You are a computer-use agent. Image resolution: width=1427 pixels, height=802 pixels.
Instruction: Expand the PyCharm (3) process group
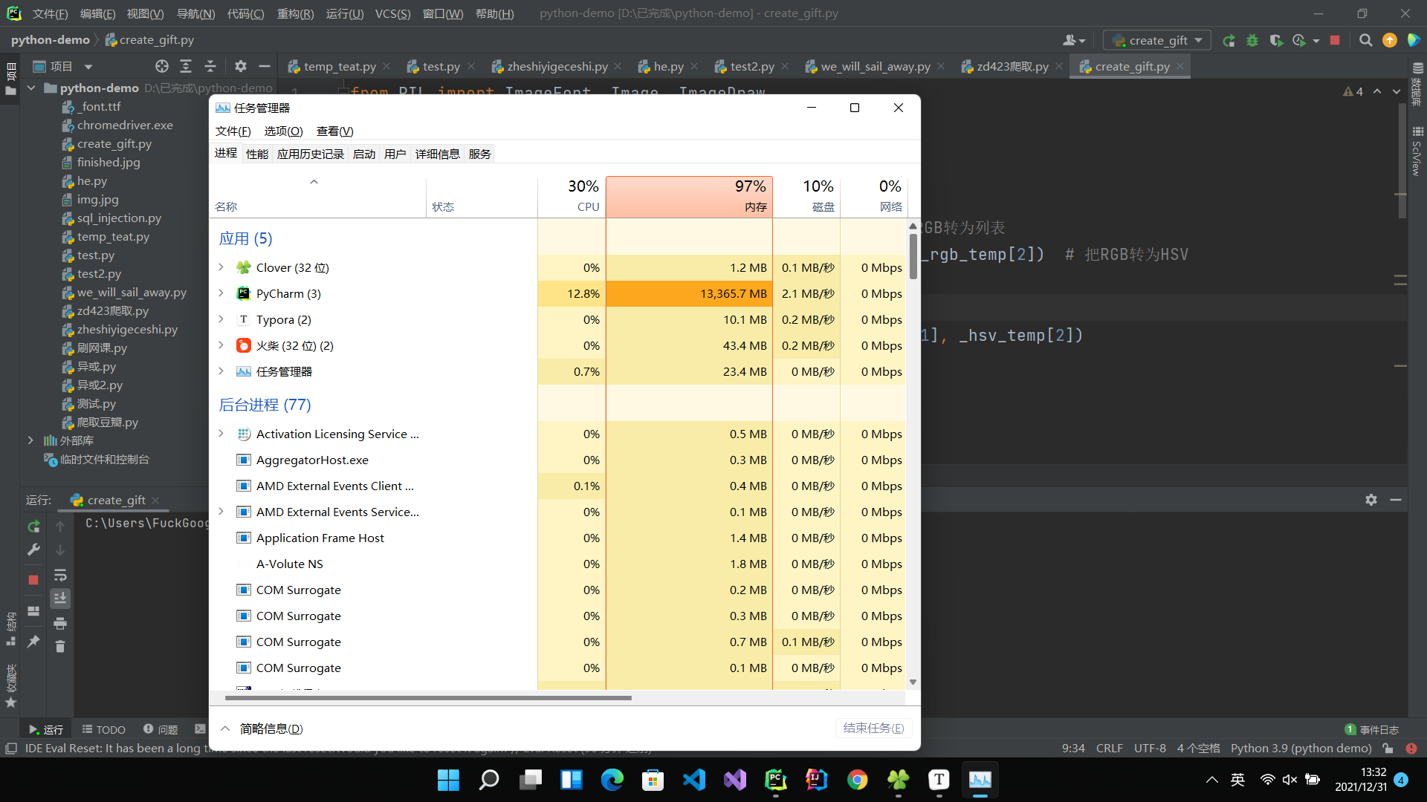point(221,293)
